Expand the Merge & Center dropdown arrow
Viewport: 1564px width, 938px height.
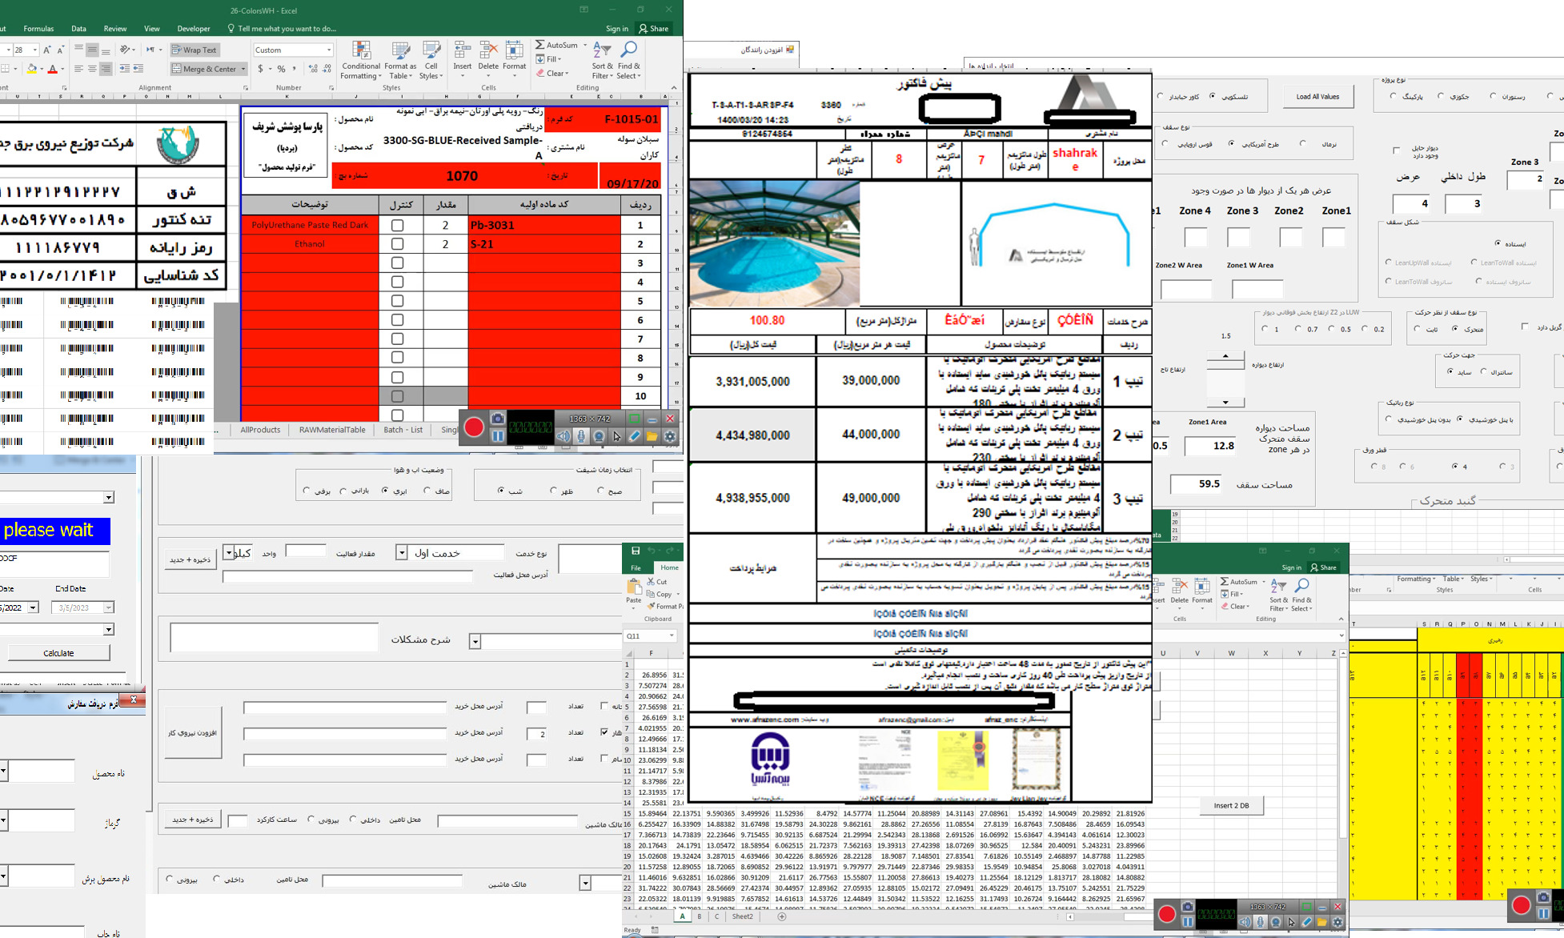point(243,69)
